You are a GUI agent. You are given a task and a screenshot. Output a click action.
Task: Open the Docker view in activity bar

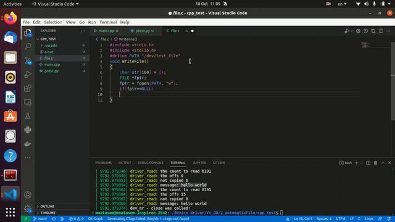28,144
